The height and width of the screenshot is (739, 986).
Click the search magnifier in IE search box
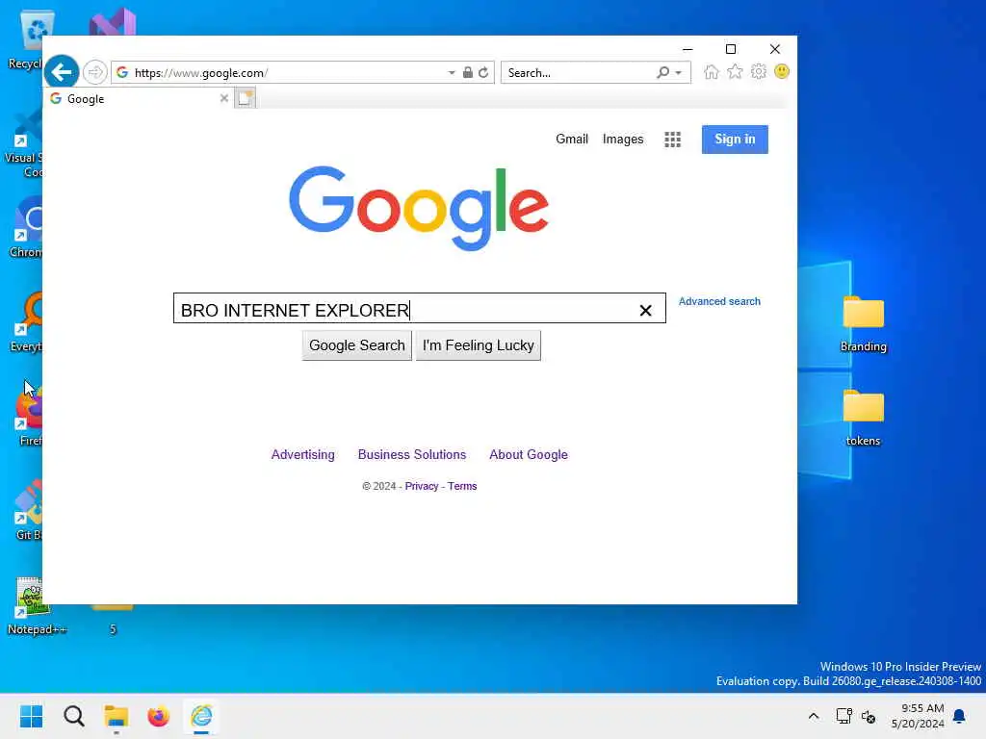(662, 72)
